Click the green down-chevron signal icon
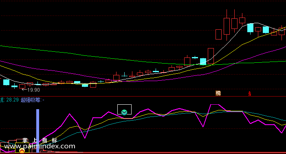286x154 pixels. [124, 112]
